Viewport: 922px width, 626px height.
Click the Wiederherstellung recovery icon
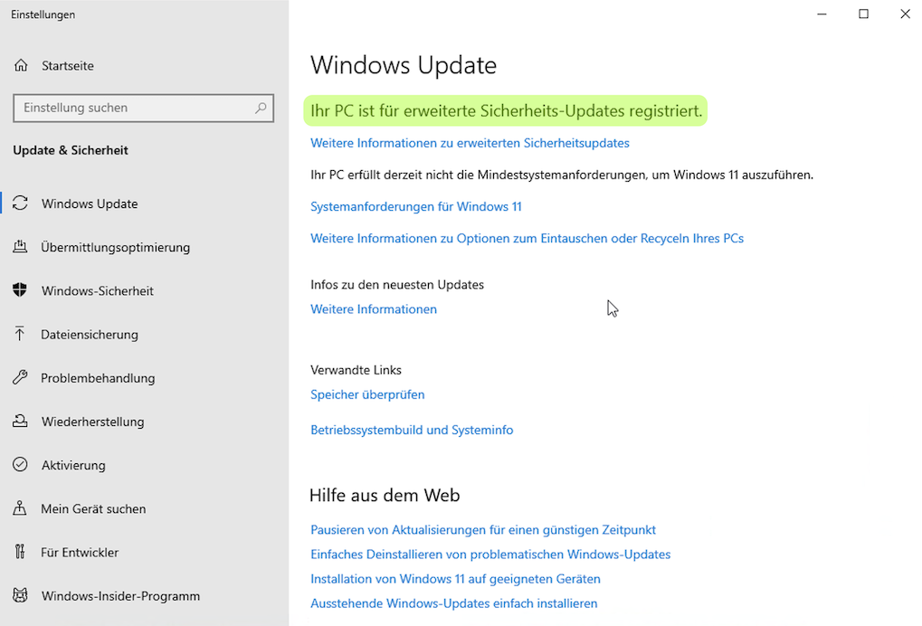pos(20,422)
